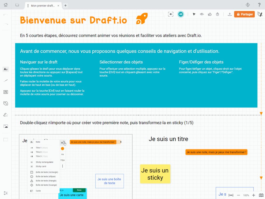Click the "Faites rouler la molette" paragraph

pos(51,83)
